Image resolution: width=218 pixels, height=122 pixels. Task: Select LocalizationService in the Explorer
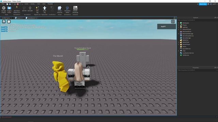pyautogui.click(x=188, y=53)
